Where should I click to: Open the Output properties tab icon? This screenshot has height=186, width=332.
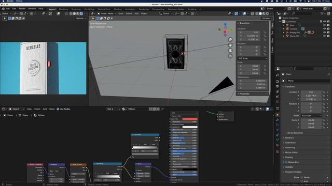click(x=278, y=86)
